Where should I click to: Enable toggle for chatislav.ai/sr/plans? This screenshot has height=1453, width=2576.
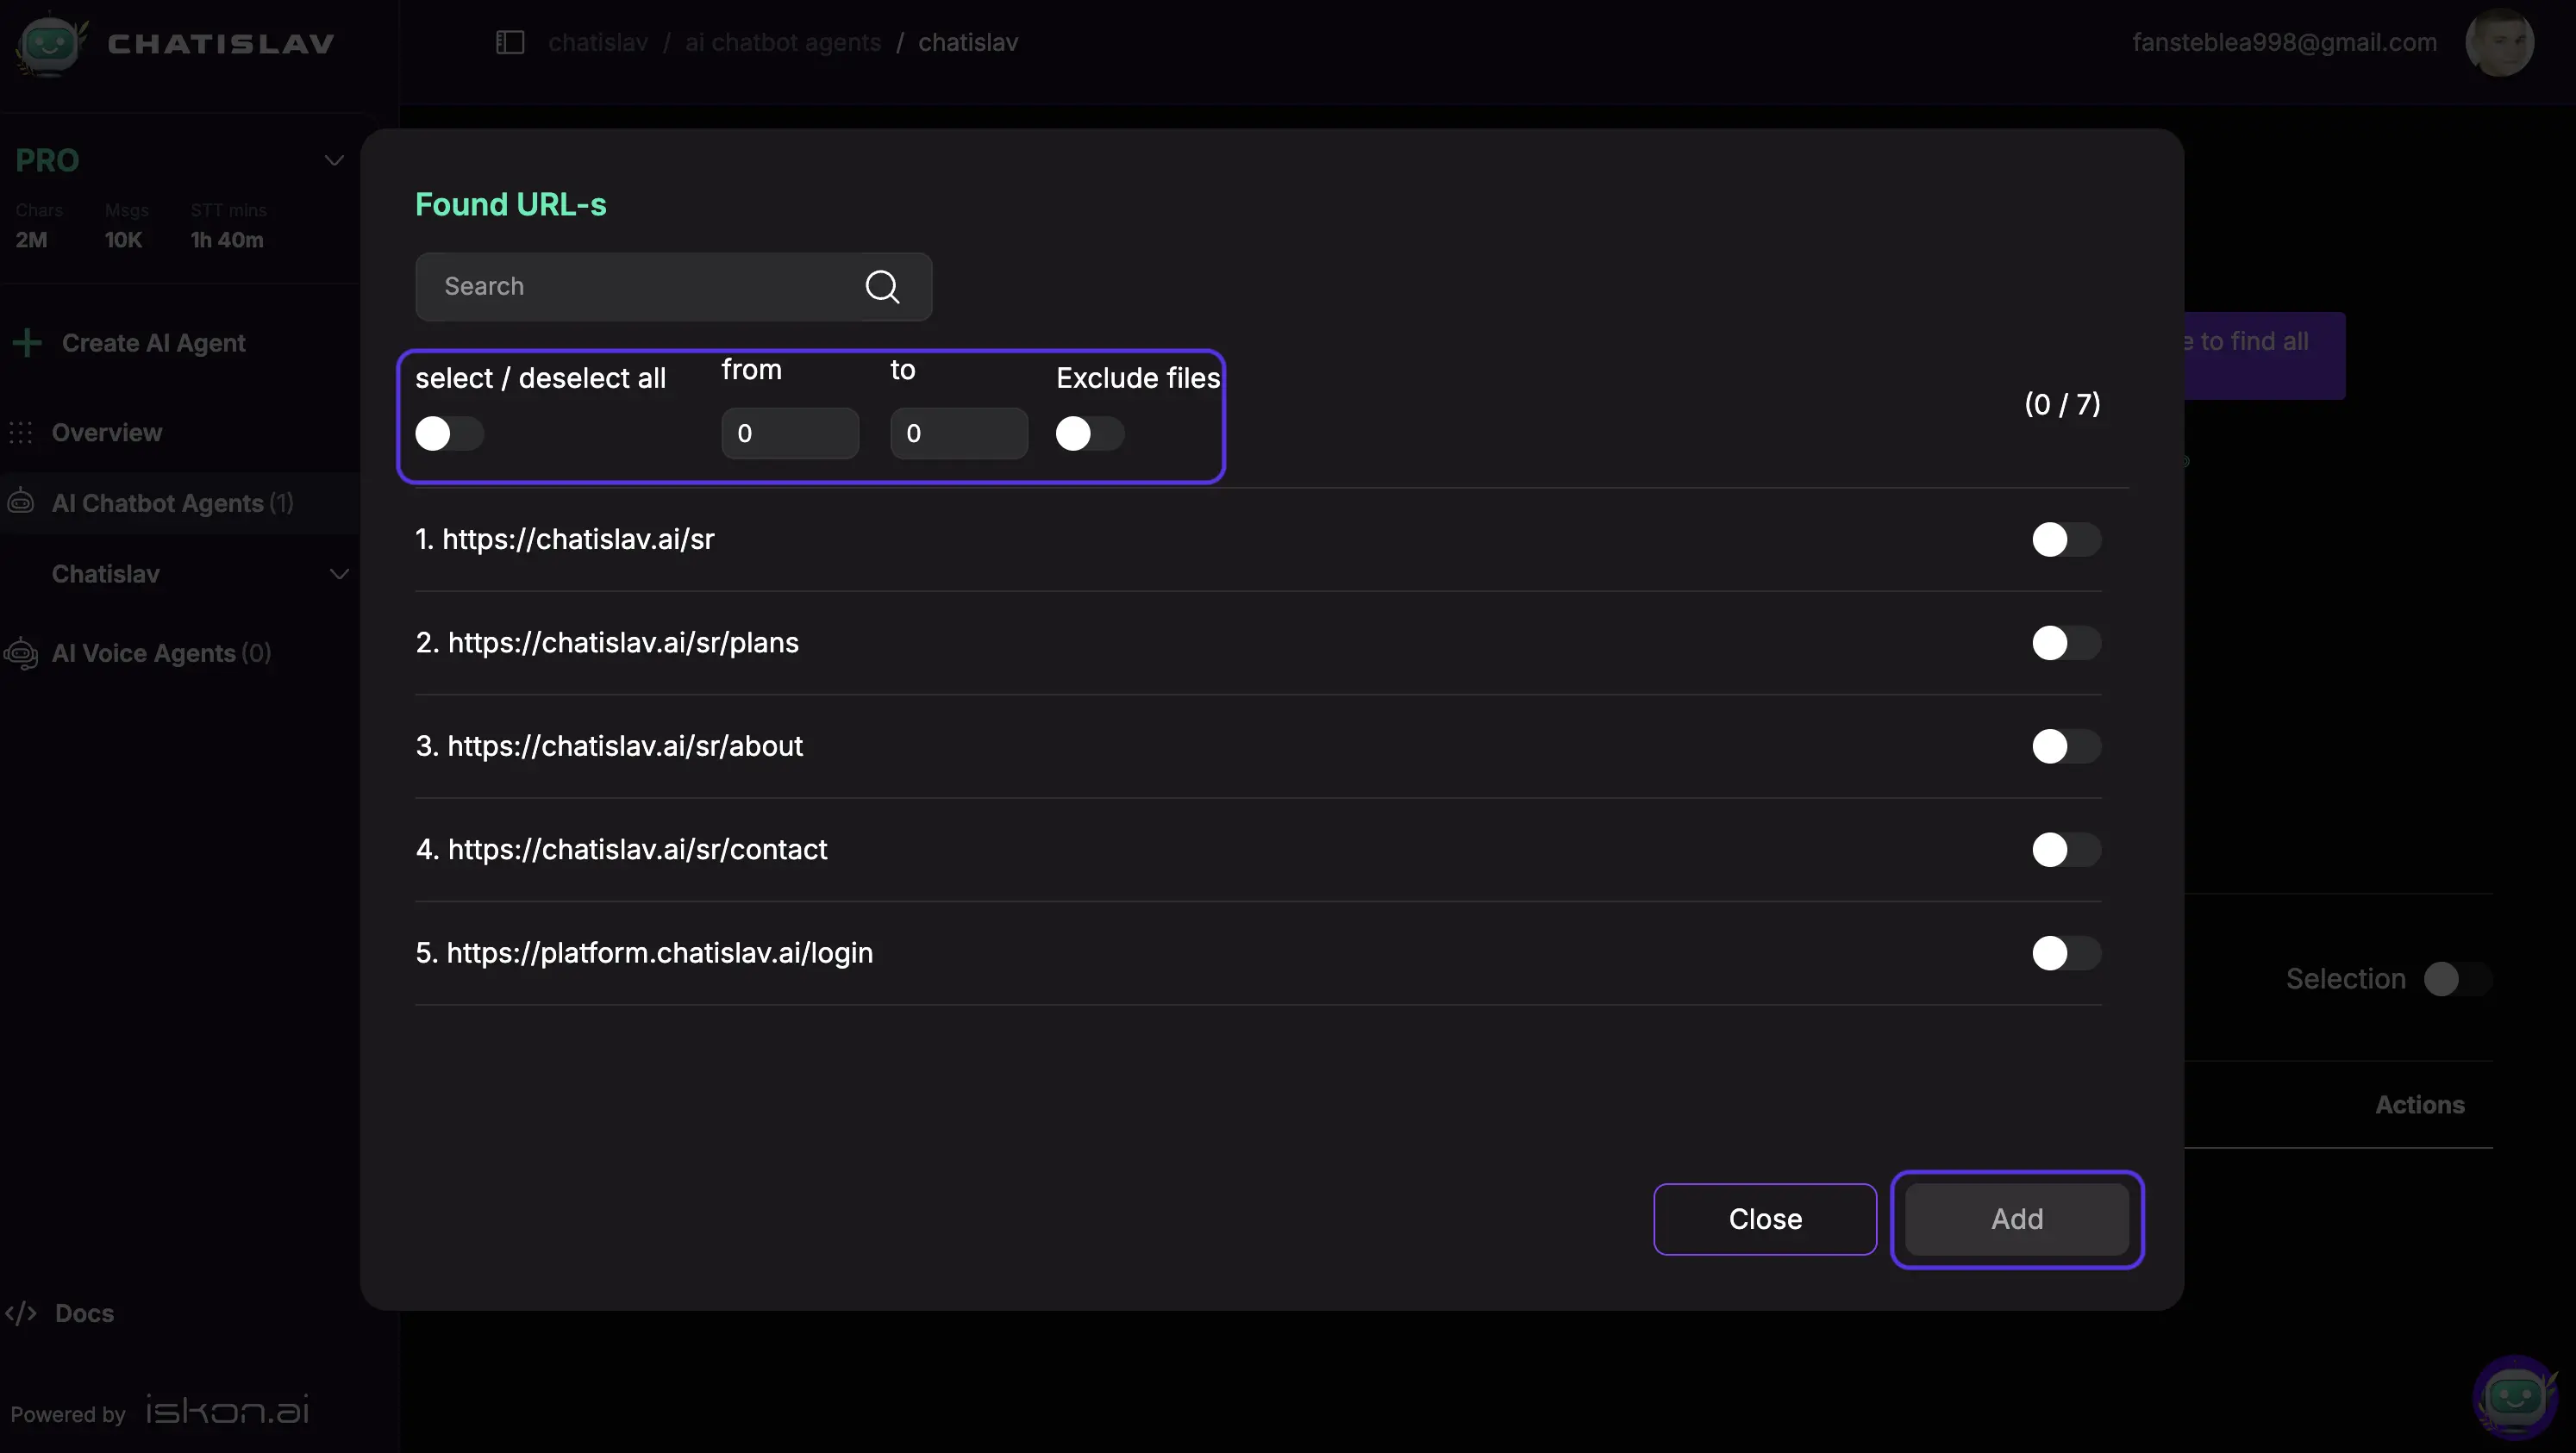(x=2066, y=643)
